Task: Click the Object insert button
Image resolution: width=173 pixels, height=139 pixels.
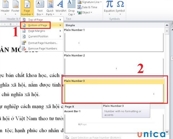Action: click(84, 13)
